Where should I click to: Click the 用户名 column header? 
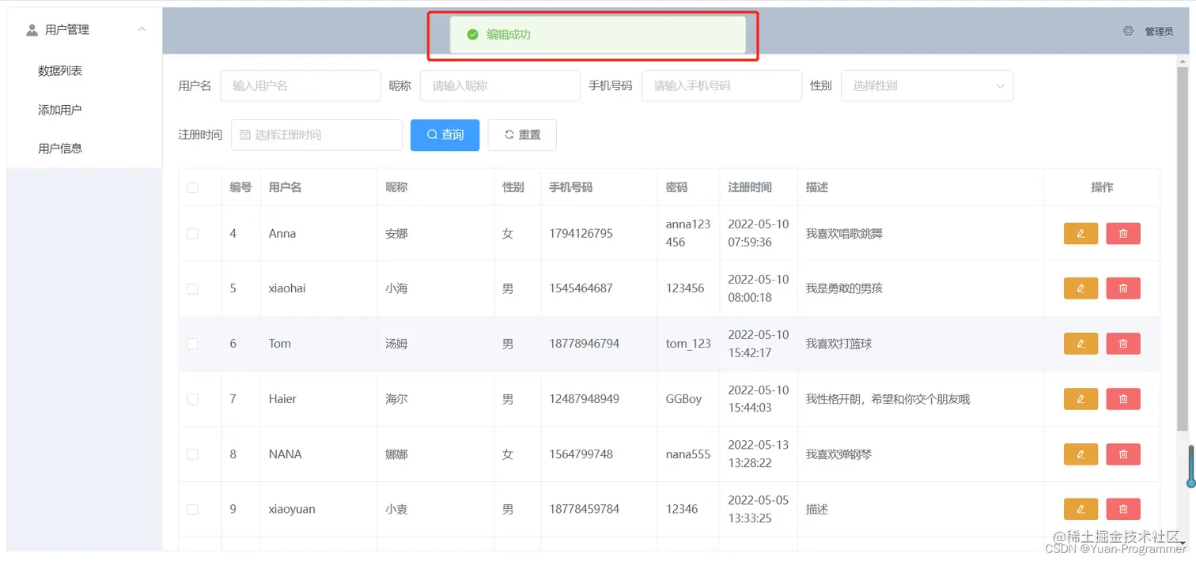(285, 187)
